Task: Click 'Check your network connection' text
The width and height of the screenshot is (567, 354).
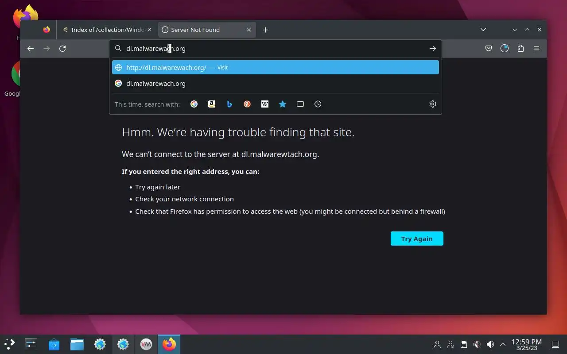Action: click(x=184, y=199)
